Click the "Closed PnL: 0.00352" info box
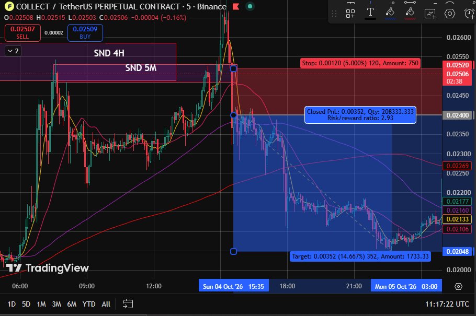The width and height of the screenshot is (476, 316). point(360,115)
